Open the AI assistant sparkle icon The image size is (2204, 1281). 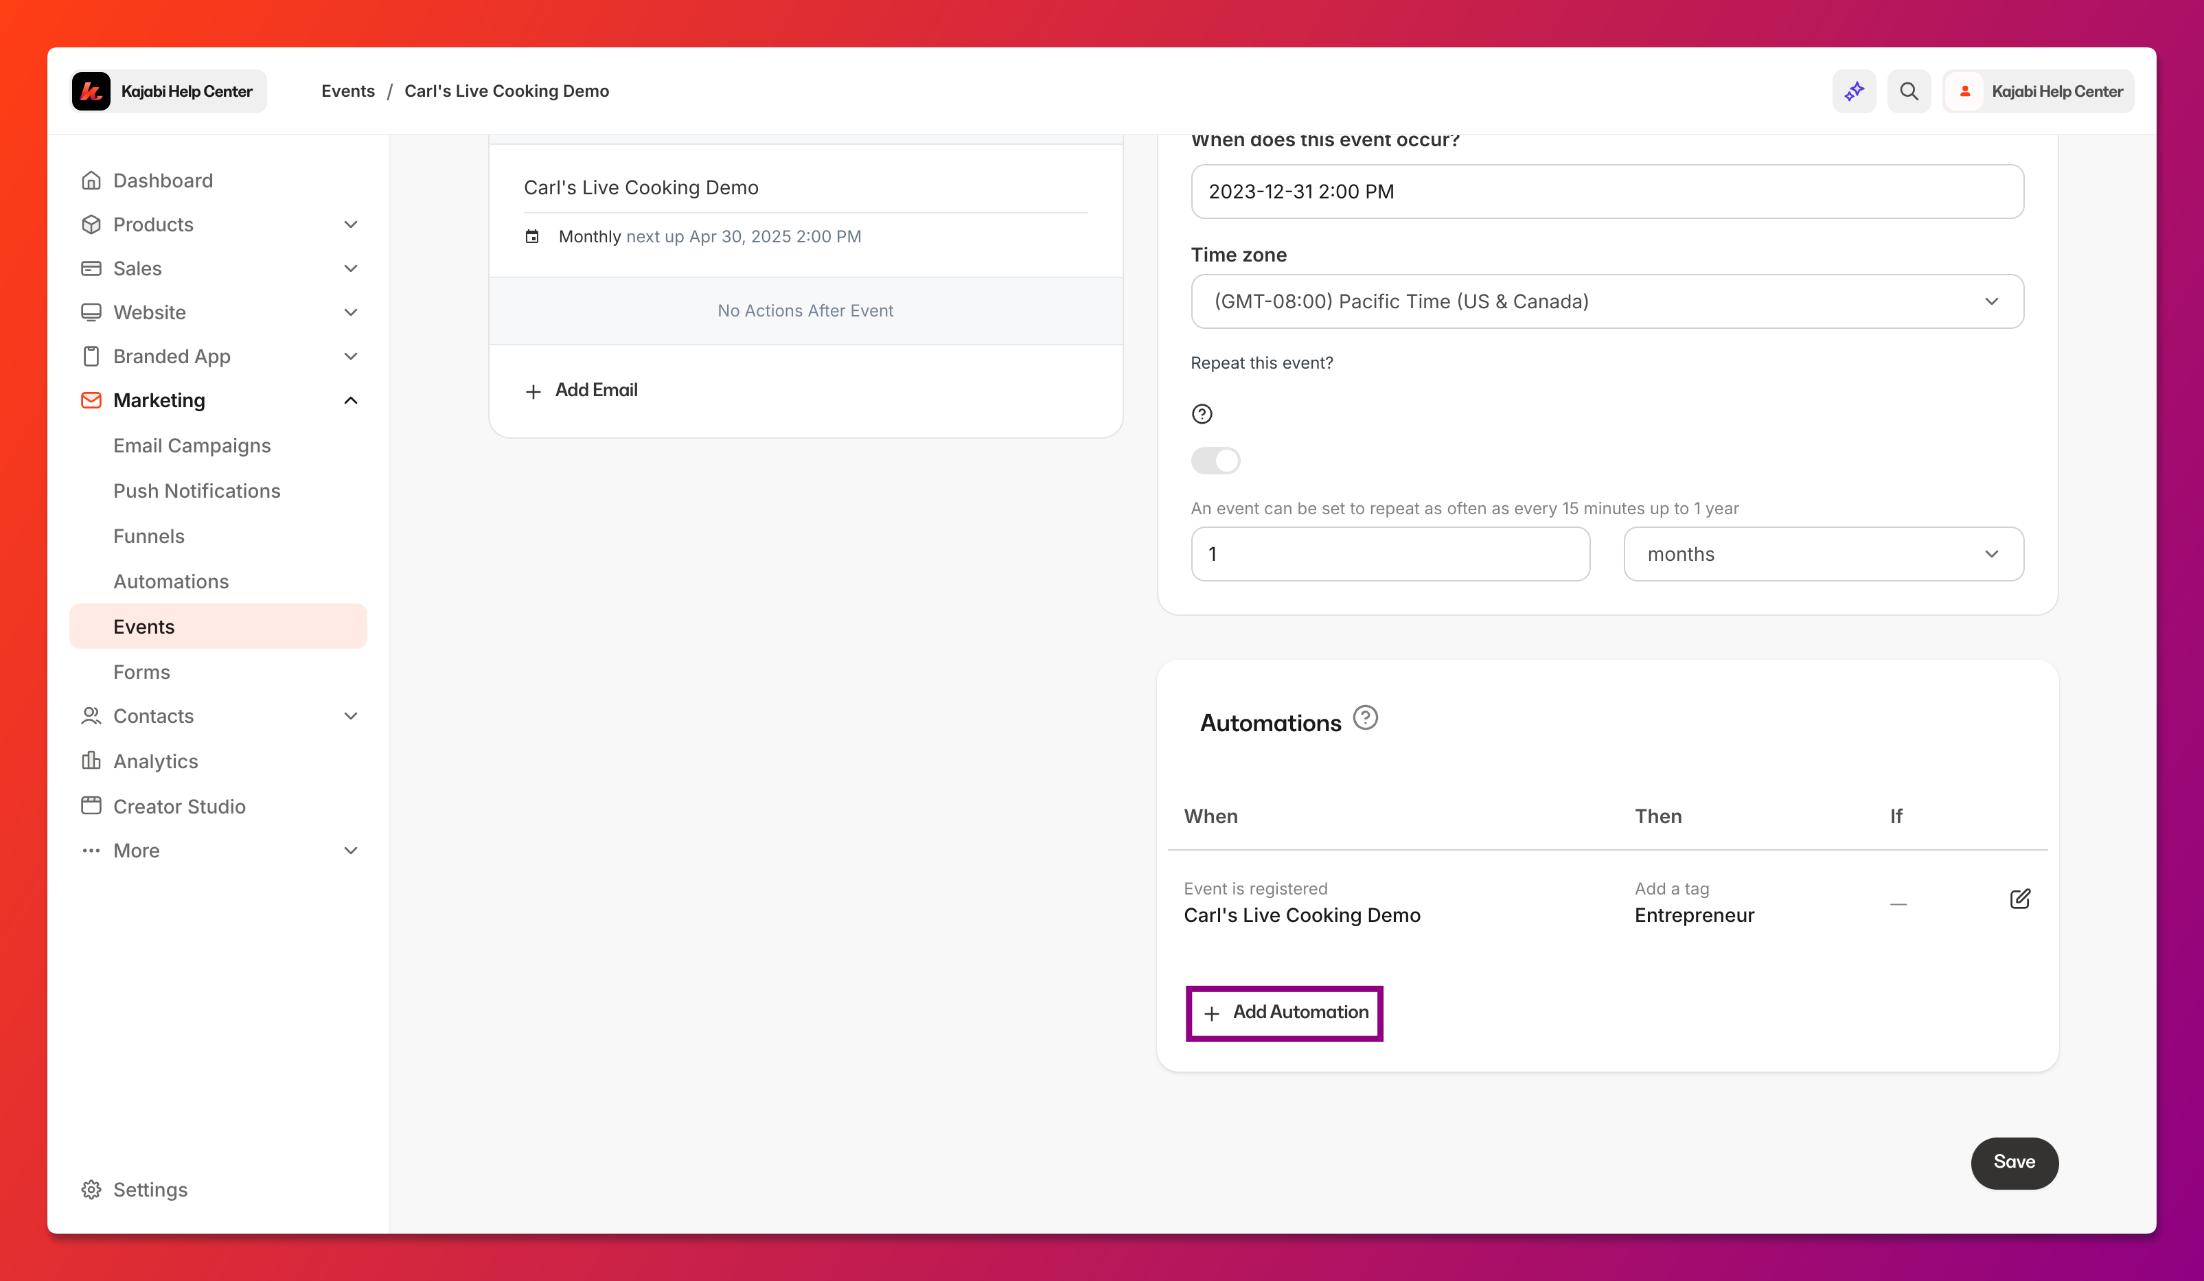coord(1854,91)
